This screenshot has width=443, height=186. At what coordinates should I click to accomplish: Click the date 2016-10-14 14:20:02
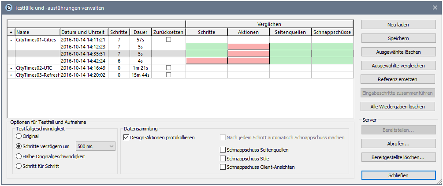(84, 74)
